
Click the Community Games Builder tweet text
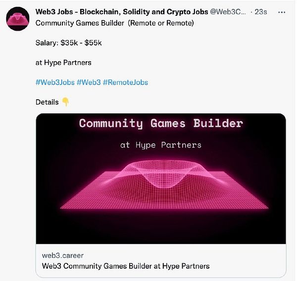pyautogui.click(x=80, y=23)
